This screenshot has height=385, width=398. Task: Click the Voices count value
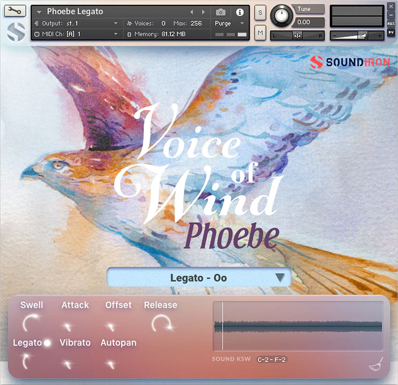click(163, 23)
